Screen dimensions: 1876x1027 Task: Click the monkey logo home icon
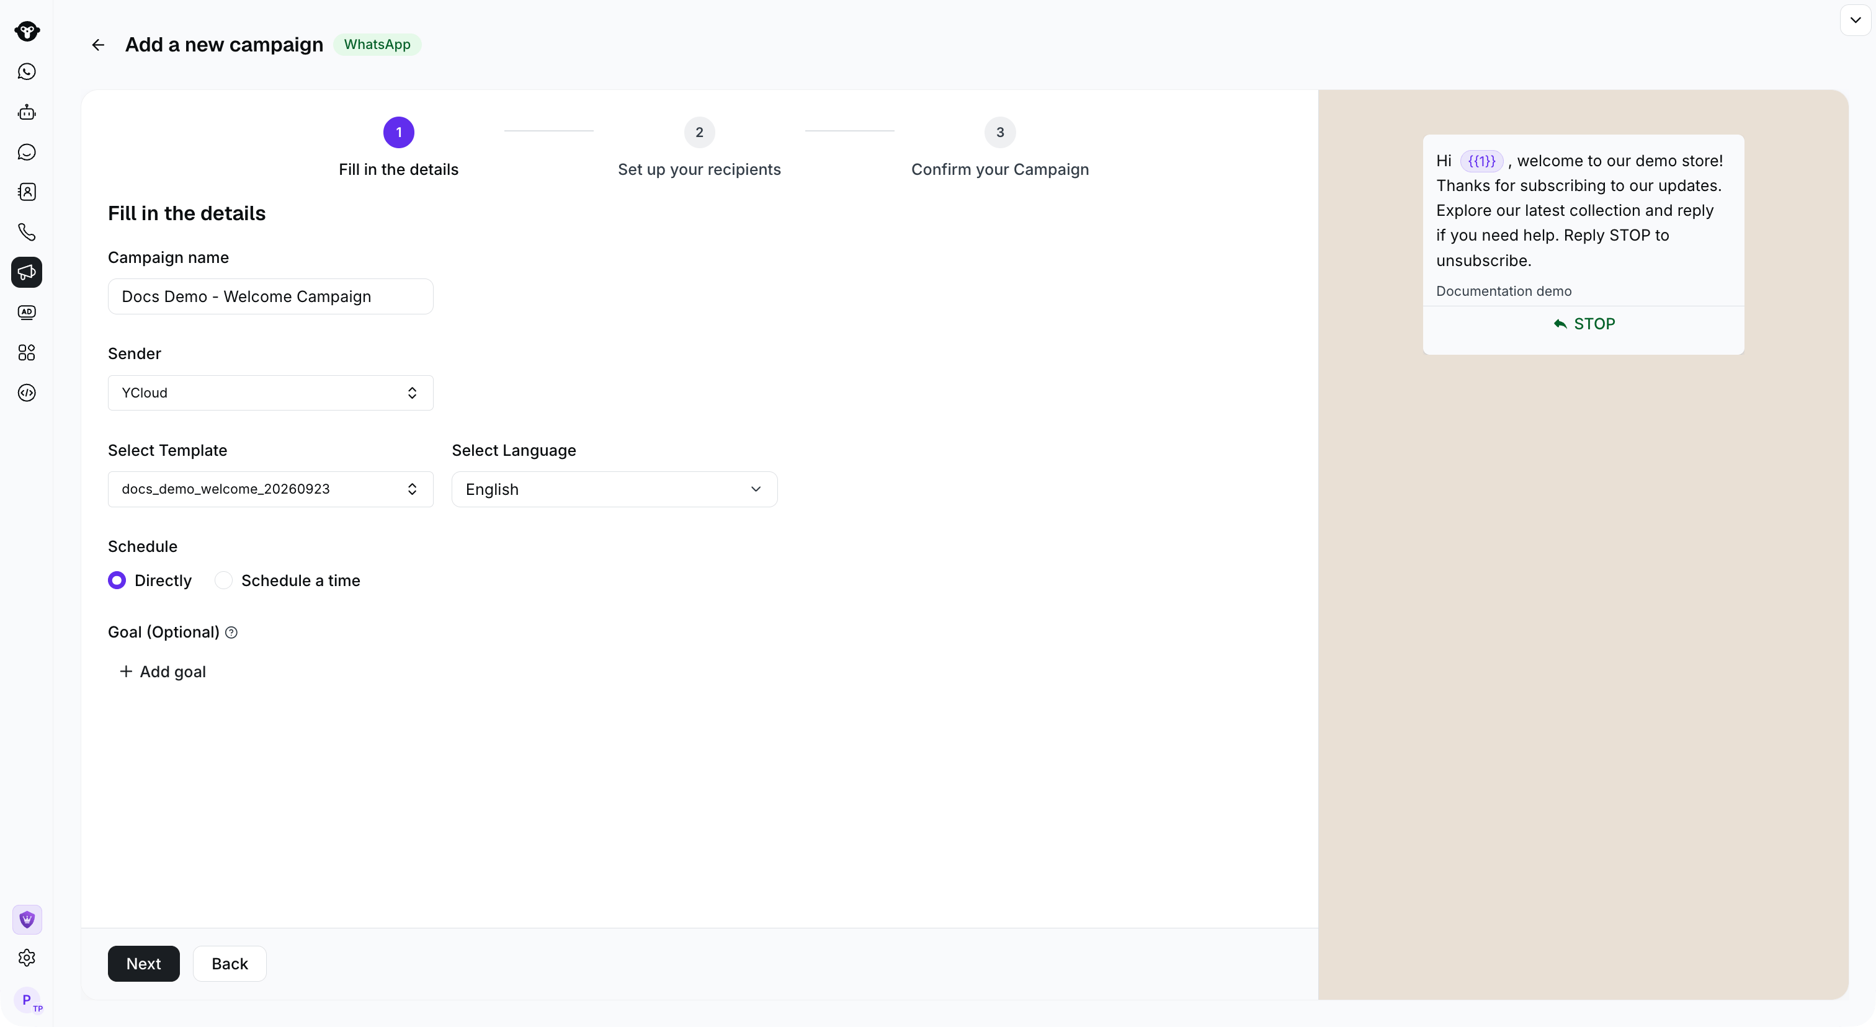coord(27,31)
